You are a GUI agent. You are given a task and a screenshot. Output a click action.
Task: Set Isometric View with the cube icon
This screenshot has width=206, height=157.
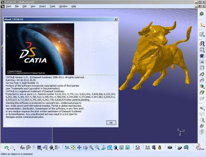click(x=109, y=148)
